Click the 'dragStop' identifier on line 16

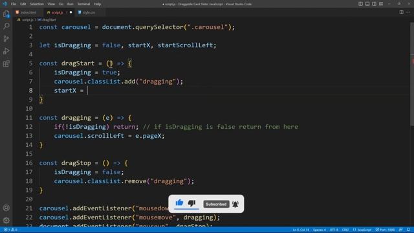[x=76, y=163]
